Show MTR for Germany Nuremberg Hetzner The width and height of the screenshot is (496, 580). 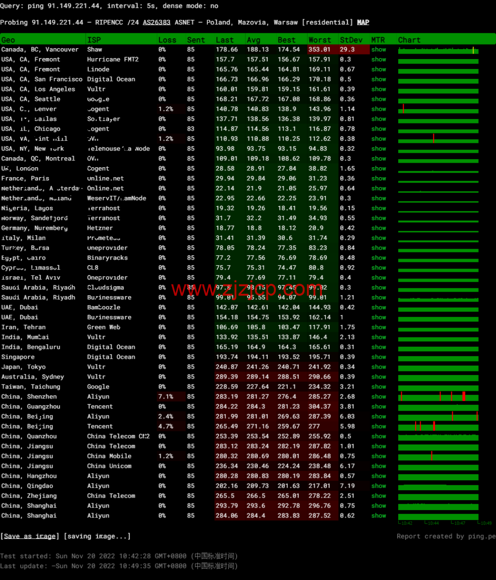click(x=378, y=228)
